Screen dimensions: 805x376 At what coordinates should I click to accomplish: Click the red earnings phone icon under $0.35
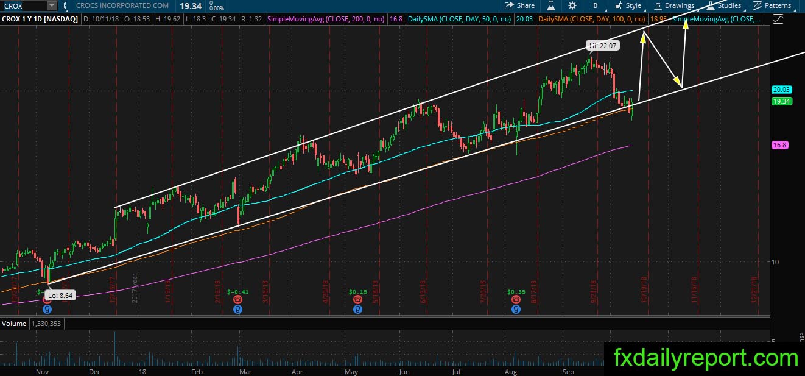click(x=516, y=300)
